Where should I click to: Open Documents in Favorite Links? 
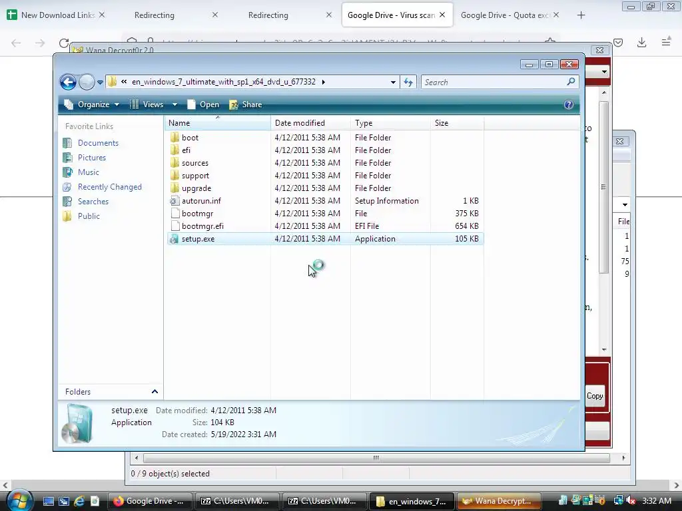point(98,143)
